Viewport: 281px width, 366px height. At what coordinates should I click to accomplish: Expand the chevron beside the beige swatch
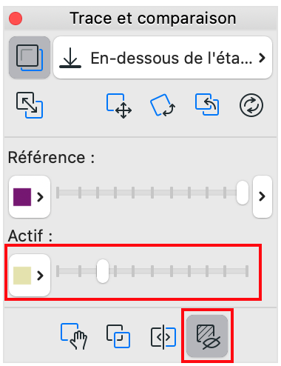coord(40,276)
